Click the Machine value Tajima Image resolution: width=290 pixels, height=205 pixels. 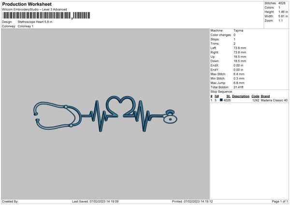pyautogui.click(x=238, y=30)
